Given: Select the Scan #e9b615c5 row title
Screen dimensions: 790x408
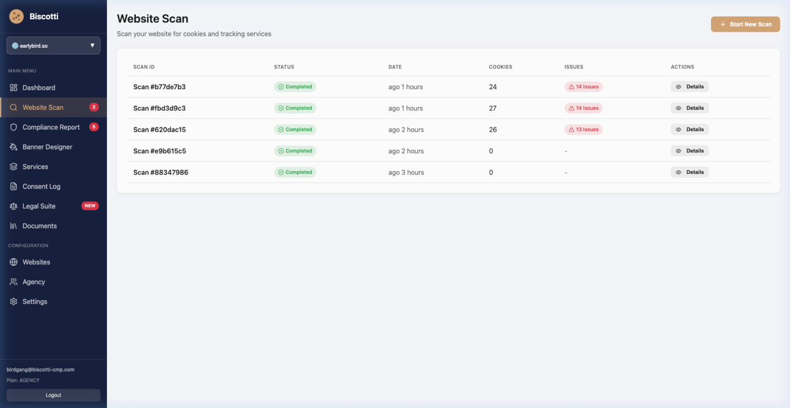Looking at the screenshot, I should 160,151.
